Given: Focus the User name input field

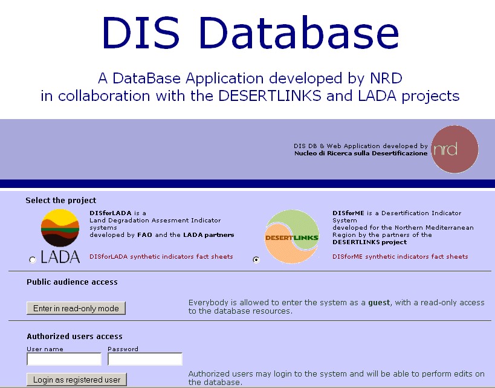Looking at the screenshot, I should tap(64, 360).
